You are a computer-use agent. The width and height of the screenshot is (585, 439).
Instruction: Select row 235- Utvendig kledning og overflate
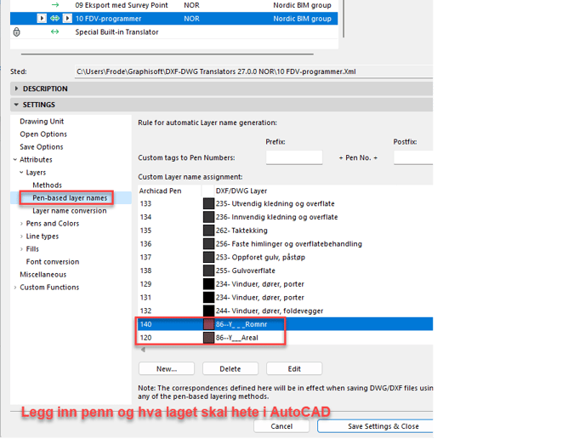pos(286,203)
